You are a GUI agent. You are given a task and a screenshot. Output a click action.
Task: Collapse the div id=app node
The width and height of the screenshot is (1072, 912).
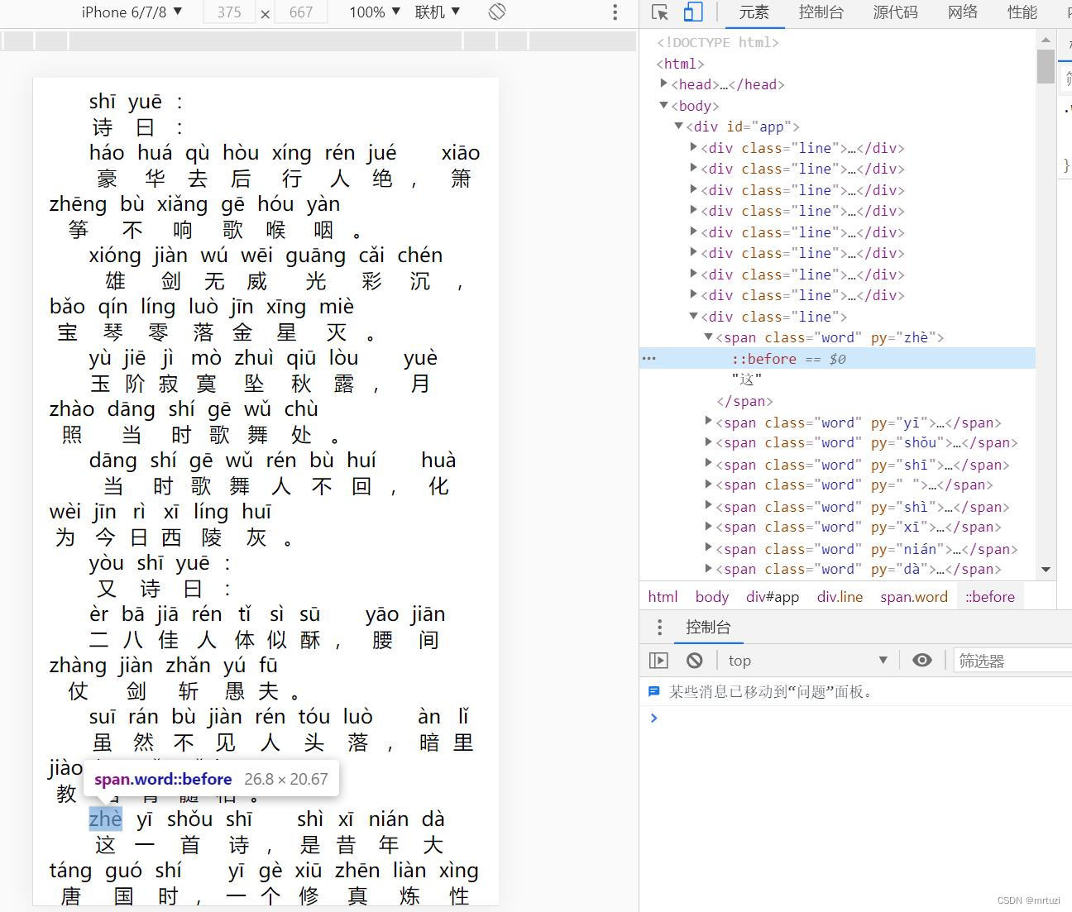[678, 126]
